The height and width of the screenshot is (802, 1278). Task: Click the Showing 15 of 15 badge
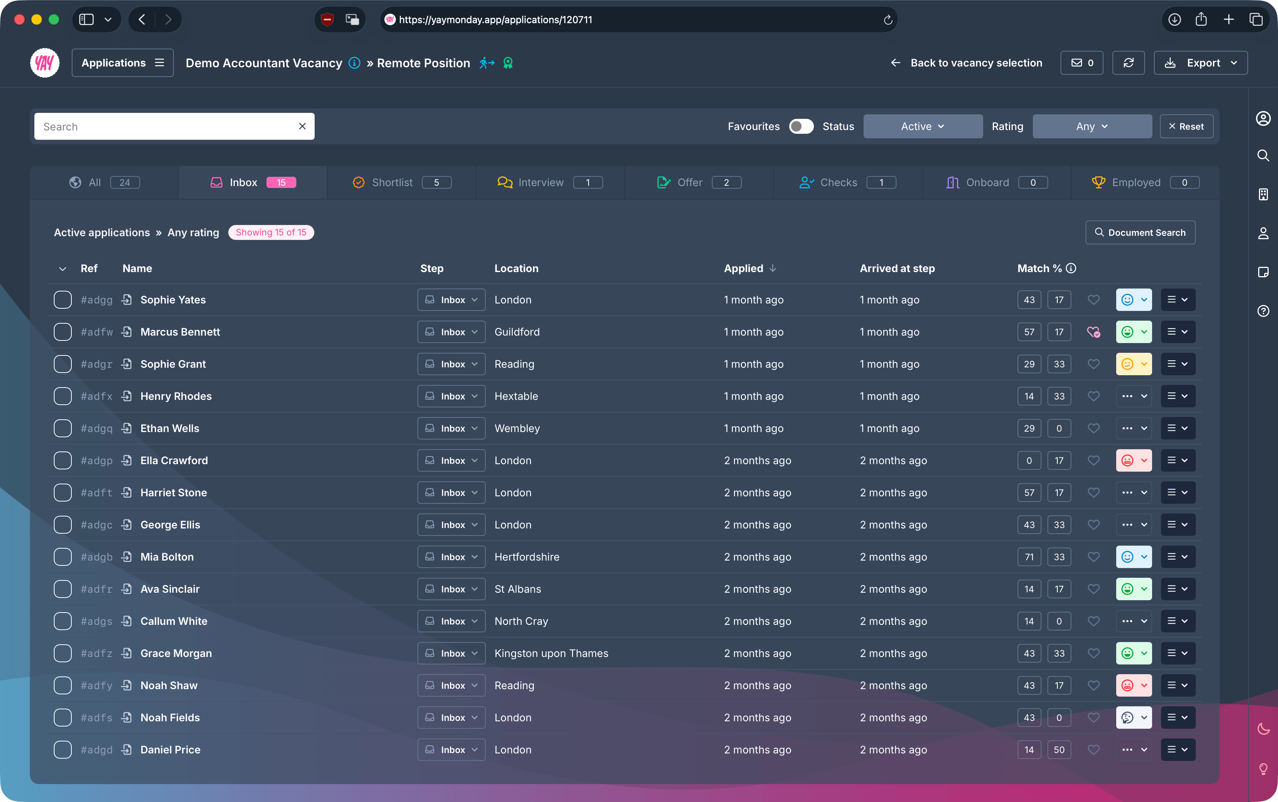(x=271, y=232)
